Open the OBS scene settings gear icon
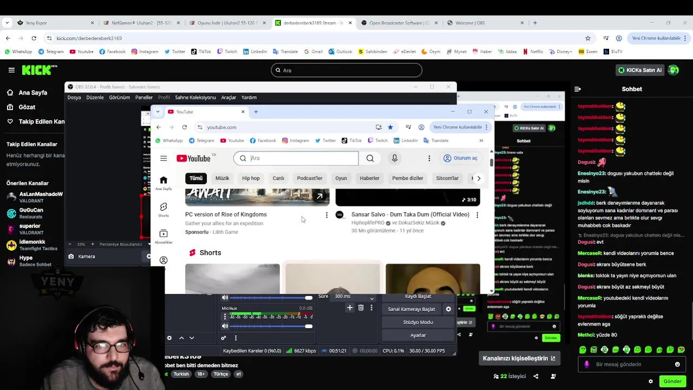 click(169, 338)
